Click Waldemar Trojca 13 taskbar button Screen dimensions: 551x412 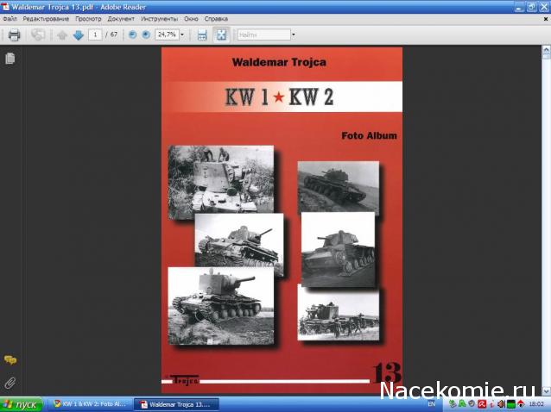click(177, 404)
